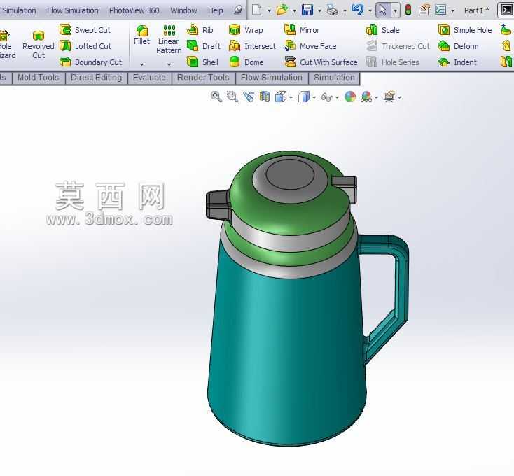Open the Display Style dropdown

click(314, 97)
